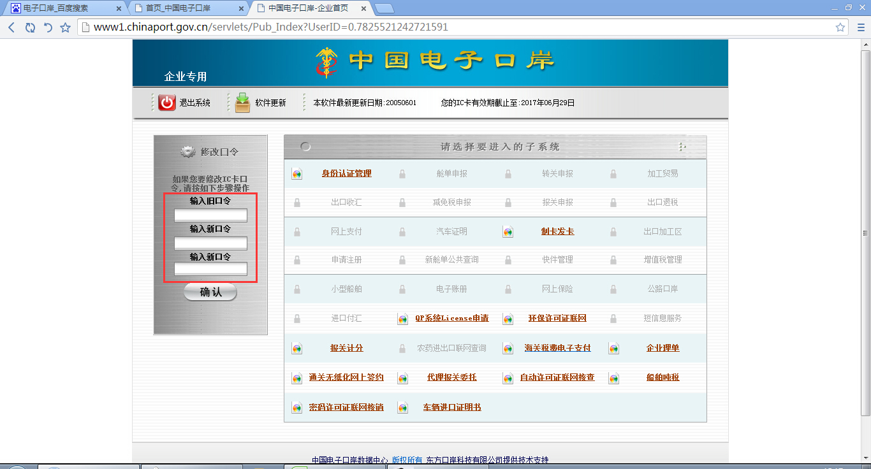871x469 pixels.
Task: Open 车辆进口证明书 link
Action: point(452,407)
